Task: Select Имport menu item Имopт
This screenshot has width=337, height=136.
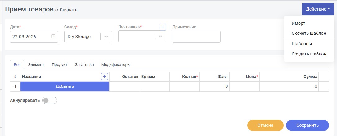Action: pyautogui.click(x=298, y=23)
